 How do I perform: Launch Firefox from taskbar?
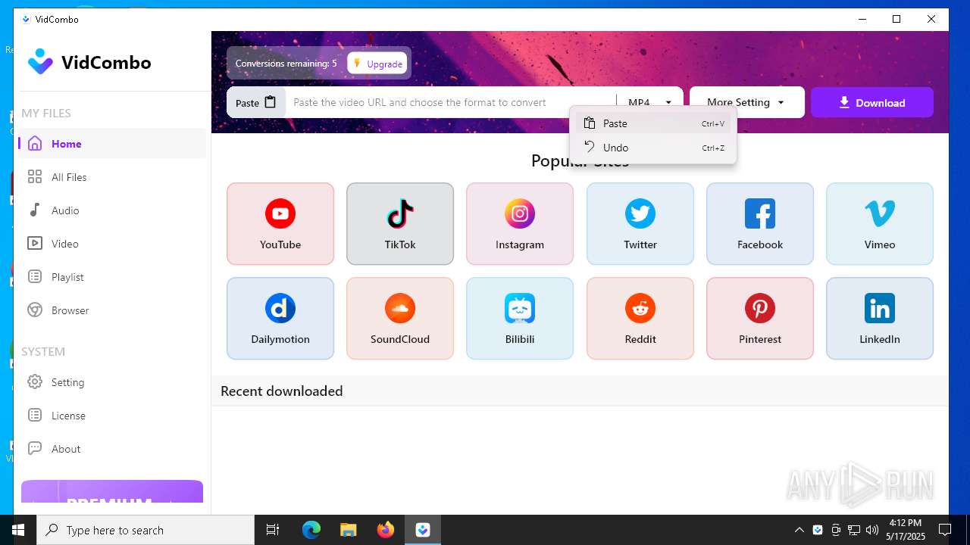pos(386,530)
